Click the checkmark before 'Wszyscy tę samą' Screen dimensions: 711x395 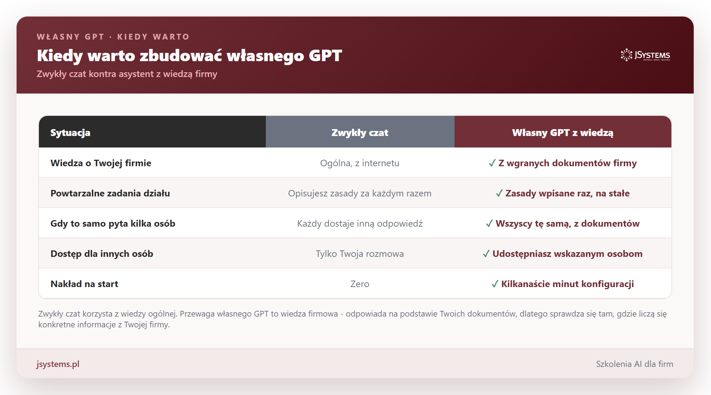[489, 224]
